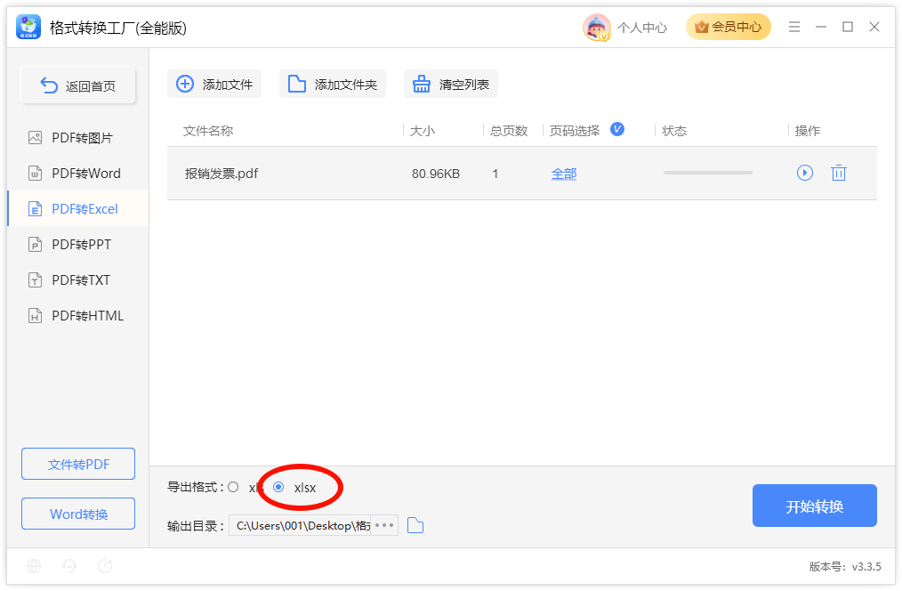Switch to 文件转PDF mode
This screenshot has height=591, width=902.
click(78, 464)
